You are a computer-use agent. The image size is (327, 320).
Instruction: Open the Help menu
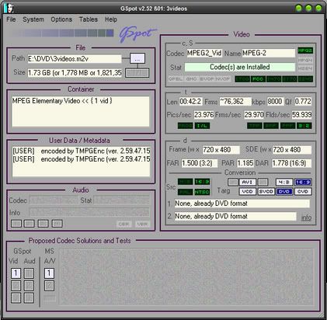click(111, 19)
